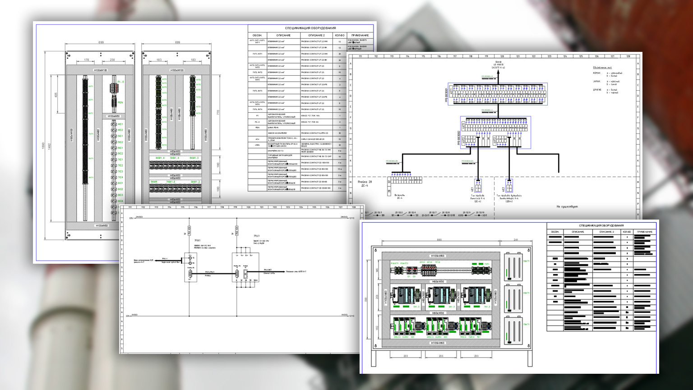This screenshot has width=693, height=390.
Task: Click the СПЕЦИФИКАЦИЯ ОБОРУДОВАНИЯ title on the cabinet layout sheet
Action: click(x=310, y=28)
